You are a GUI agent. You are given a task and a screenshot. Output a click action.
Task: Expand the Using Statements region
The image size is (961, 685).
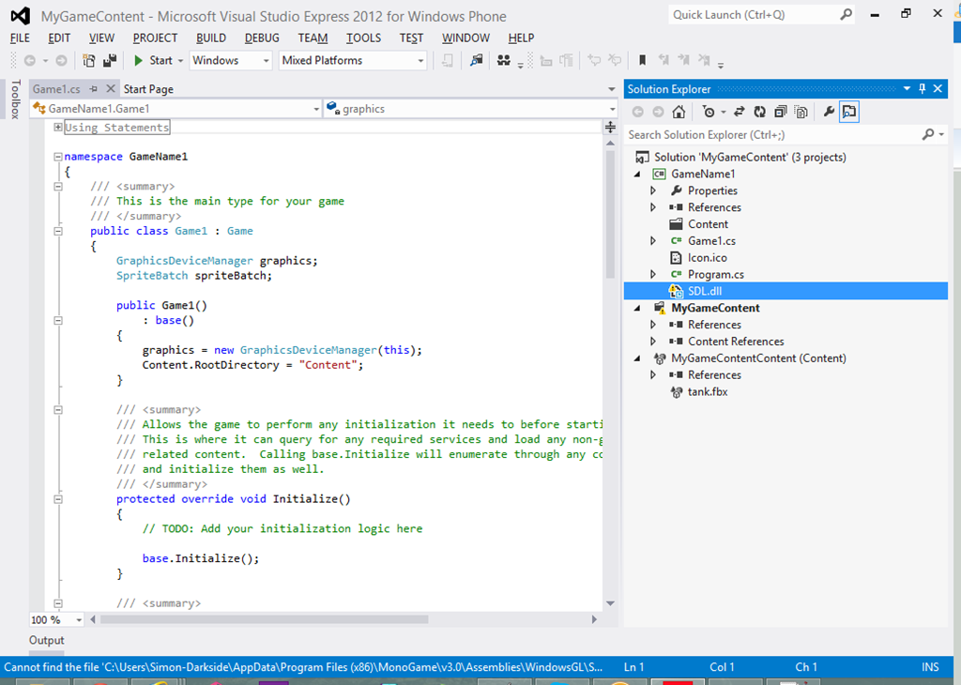coord(57,127)
